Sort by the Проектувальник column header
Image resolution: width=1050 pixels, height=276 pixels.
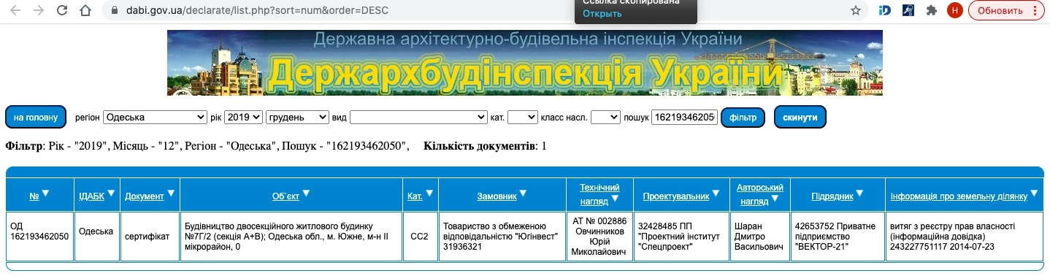point(675,196)
